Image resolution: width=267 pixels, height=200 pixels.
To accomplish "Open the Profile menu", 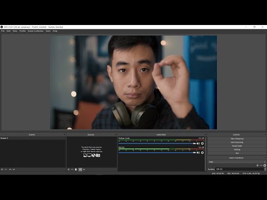I will 23,31.
